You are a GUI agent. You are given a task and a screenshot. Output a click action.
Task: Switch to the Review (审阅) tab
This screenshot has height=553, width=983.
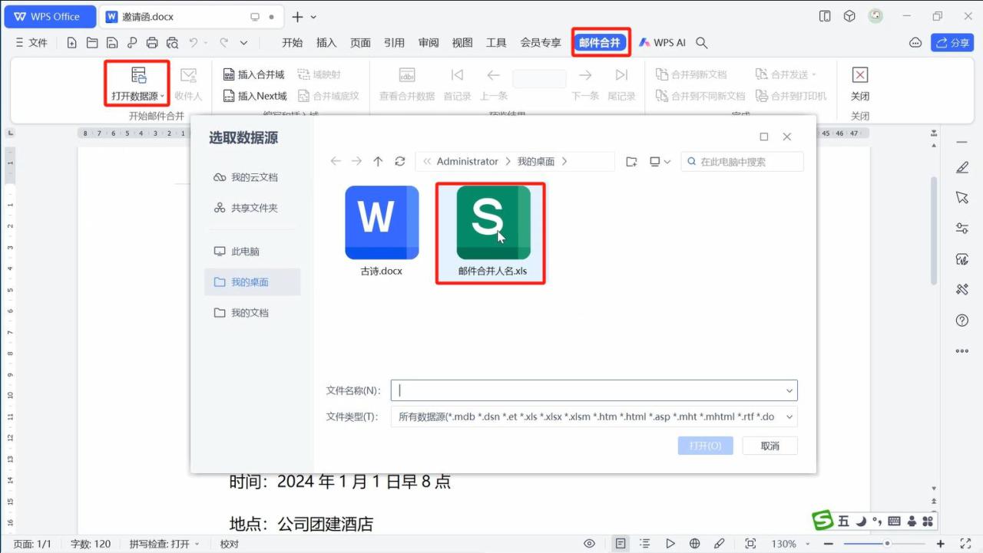coord(429,43)
